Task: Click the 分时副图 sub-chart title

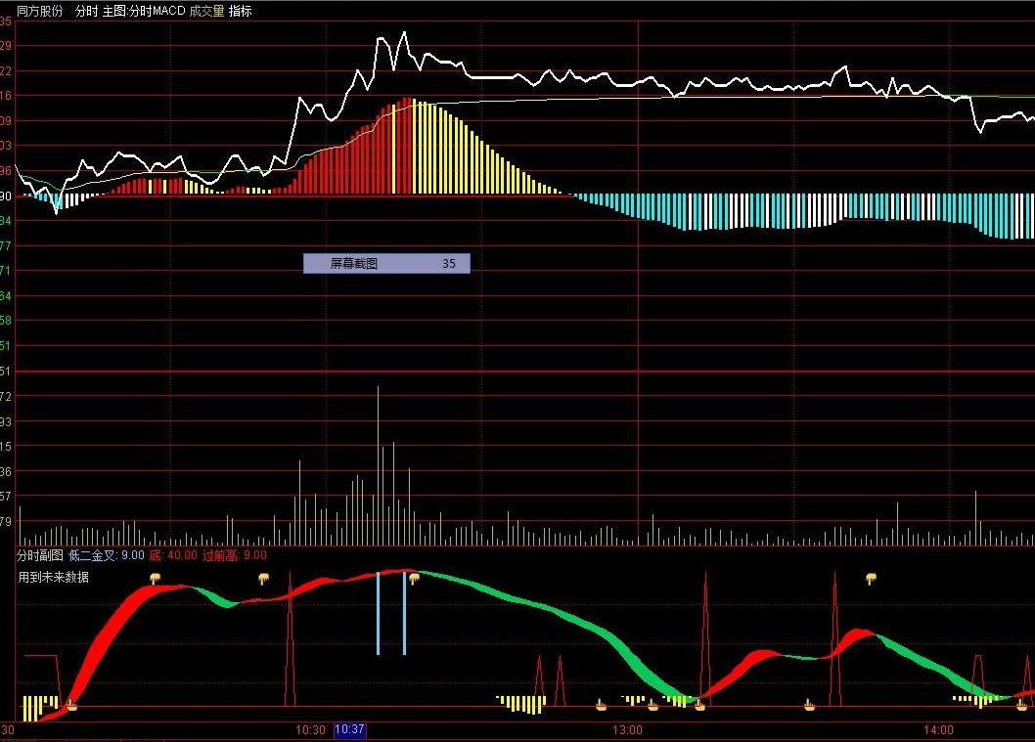Action: coord(39,555)
